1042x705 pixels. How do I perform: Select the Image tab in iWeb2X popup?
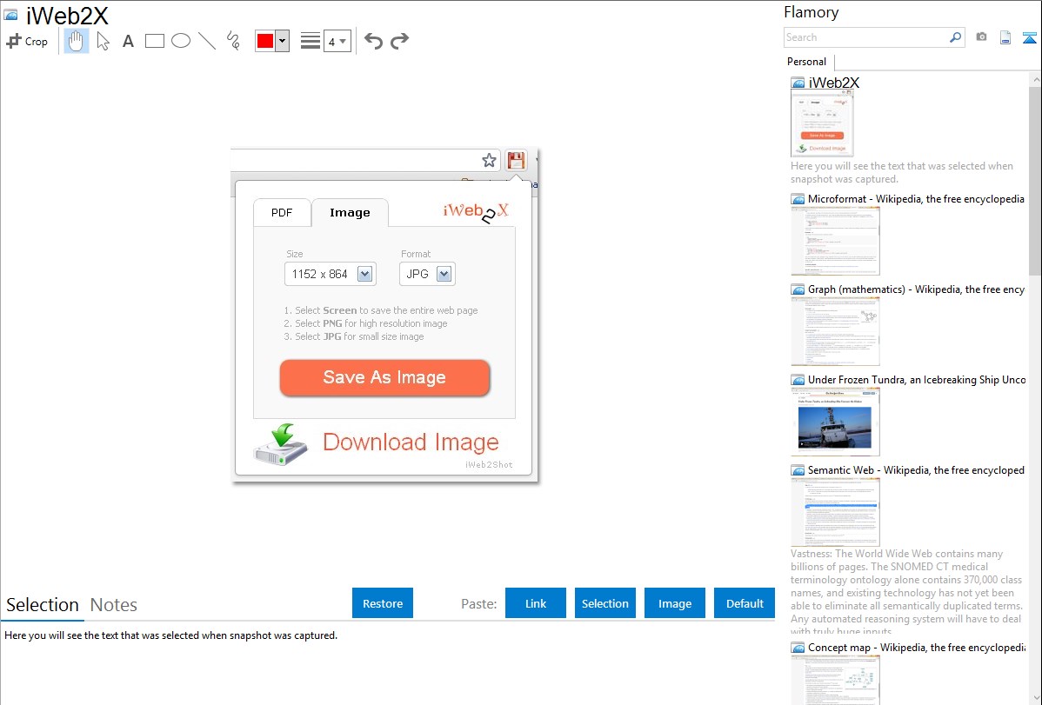(x=351, y=213)
